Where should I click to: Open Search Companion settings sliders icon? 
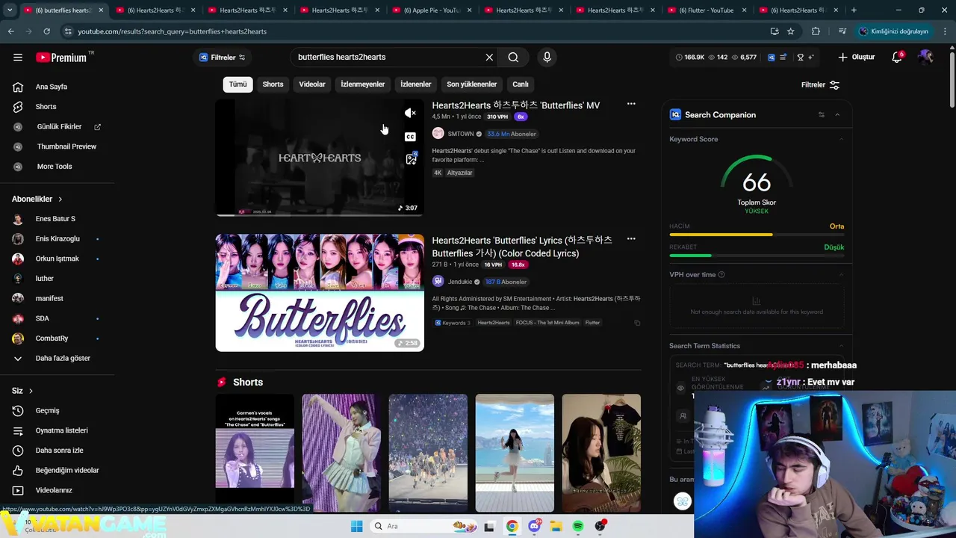click(x=822, y=114)
